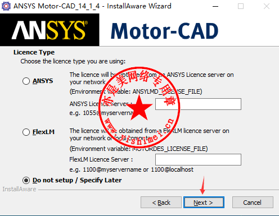Click the FlexLM option label text
This screenshot has width=279, height=216.
tap(43, 132)
